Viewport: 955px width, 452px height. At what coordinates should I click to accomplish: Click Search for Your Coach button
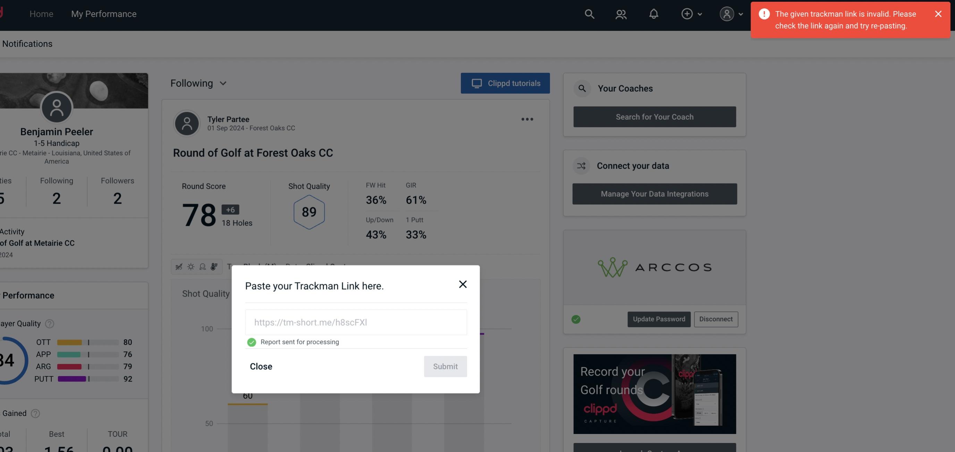coord(655,117)
